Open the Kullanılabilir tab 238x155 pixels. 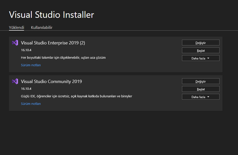pyautogui.click(x=41, y=28)
